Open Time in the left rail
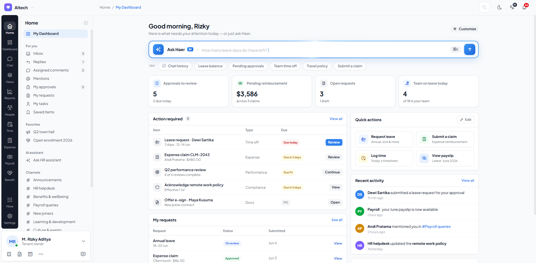536x263 pixels. [x=10, y=127]
